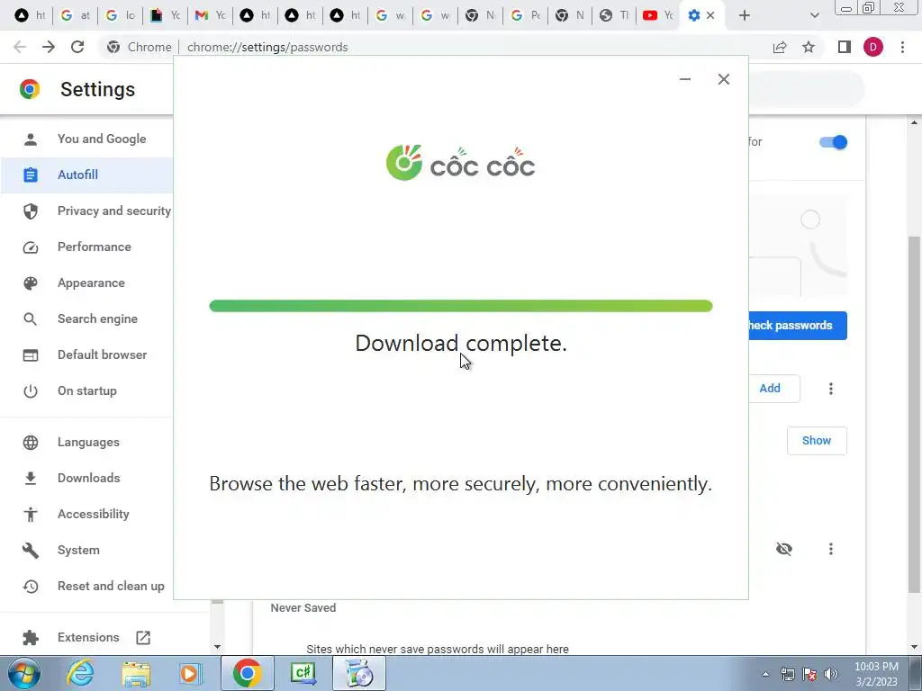The width and height of the screenshot is (922, 691).
Task: Open the tab search dropdown arrow
Action: [814, 15]
